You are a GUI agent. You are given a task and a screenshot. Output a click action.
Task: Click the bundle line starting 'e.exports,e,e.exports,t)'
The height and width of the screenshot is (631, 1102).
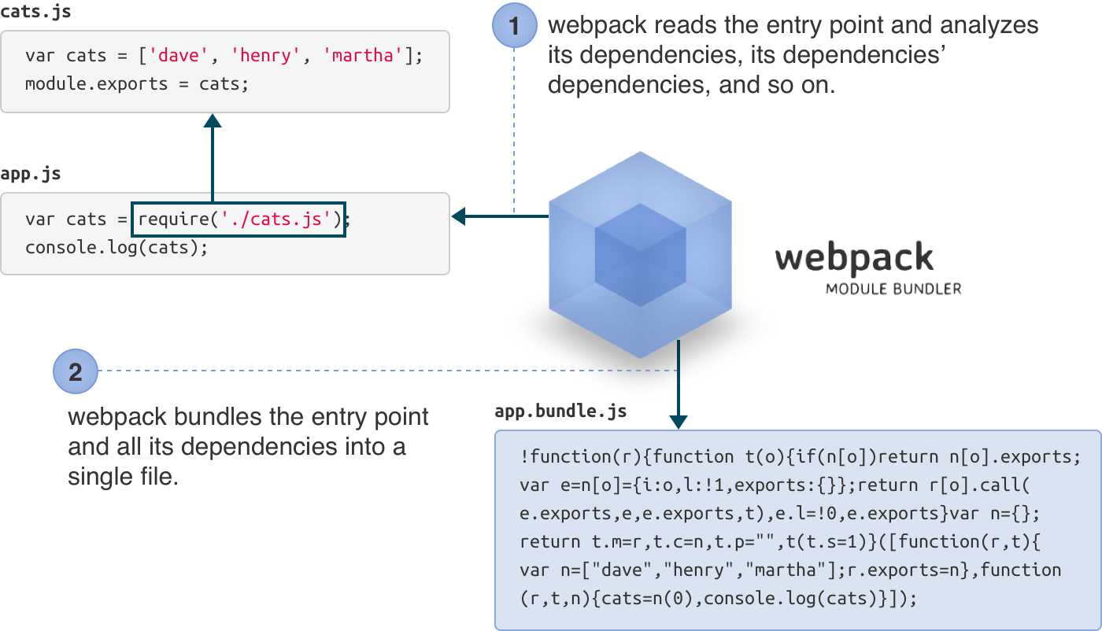coord(780,513)
